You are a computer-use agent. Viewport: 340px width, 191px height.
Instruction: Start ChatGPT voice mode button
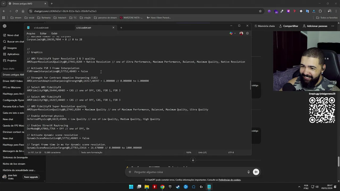pyautogui.click(x=256, y=172)
